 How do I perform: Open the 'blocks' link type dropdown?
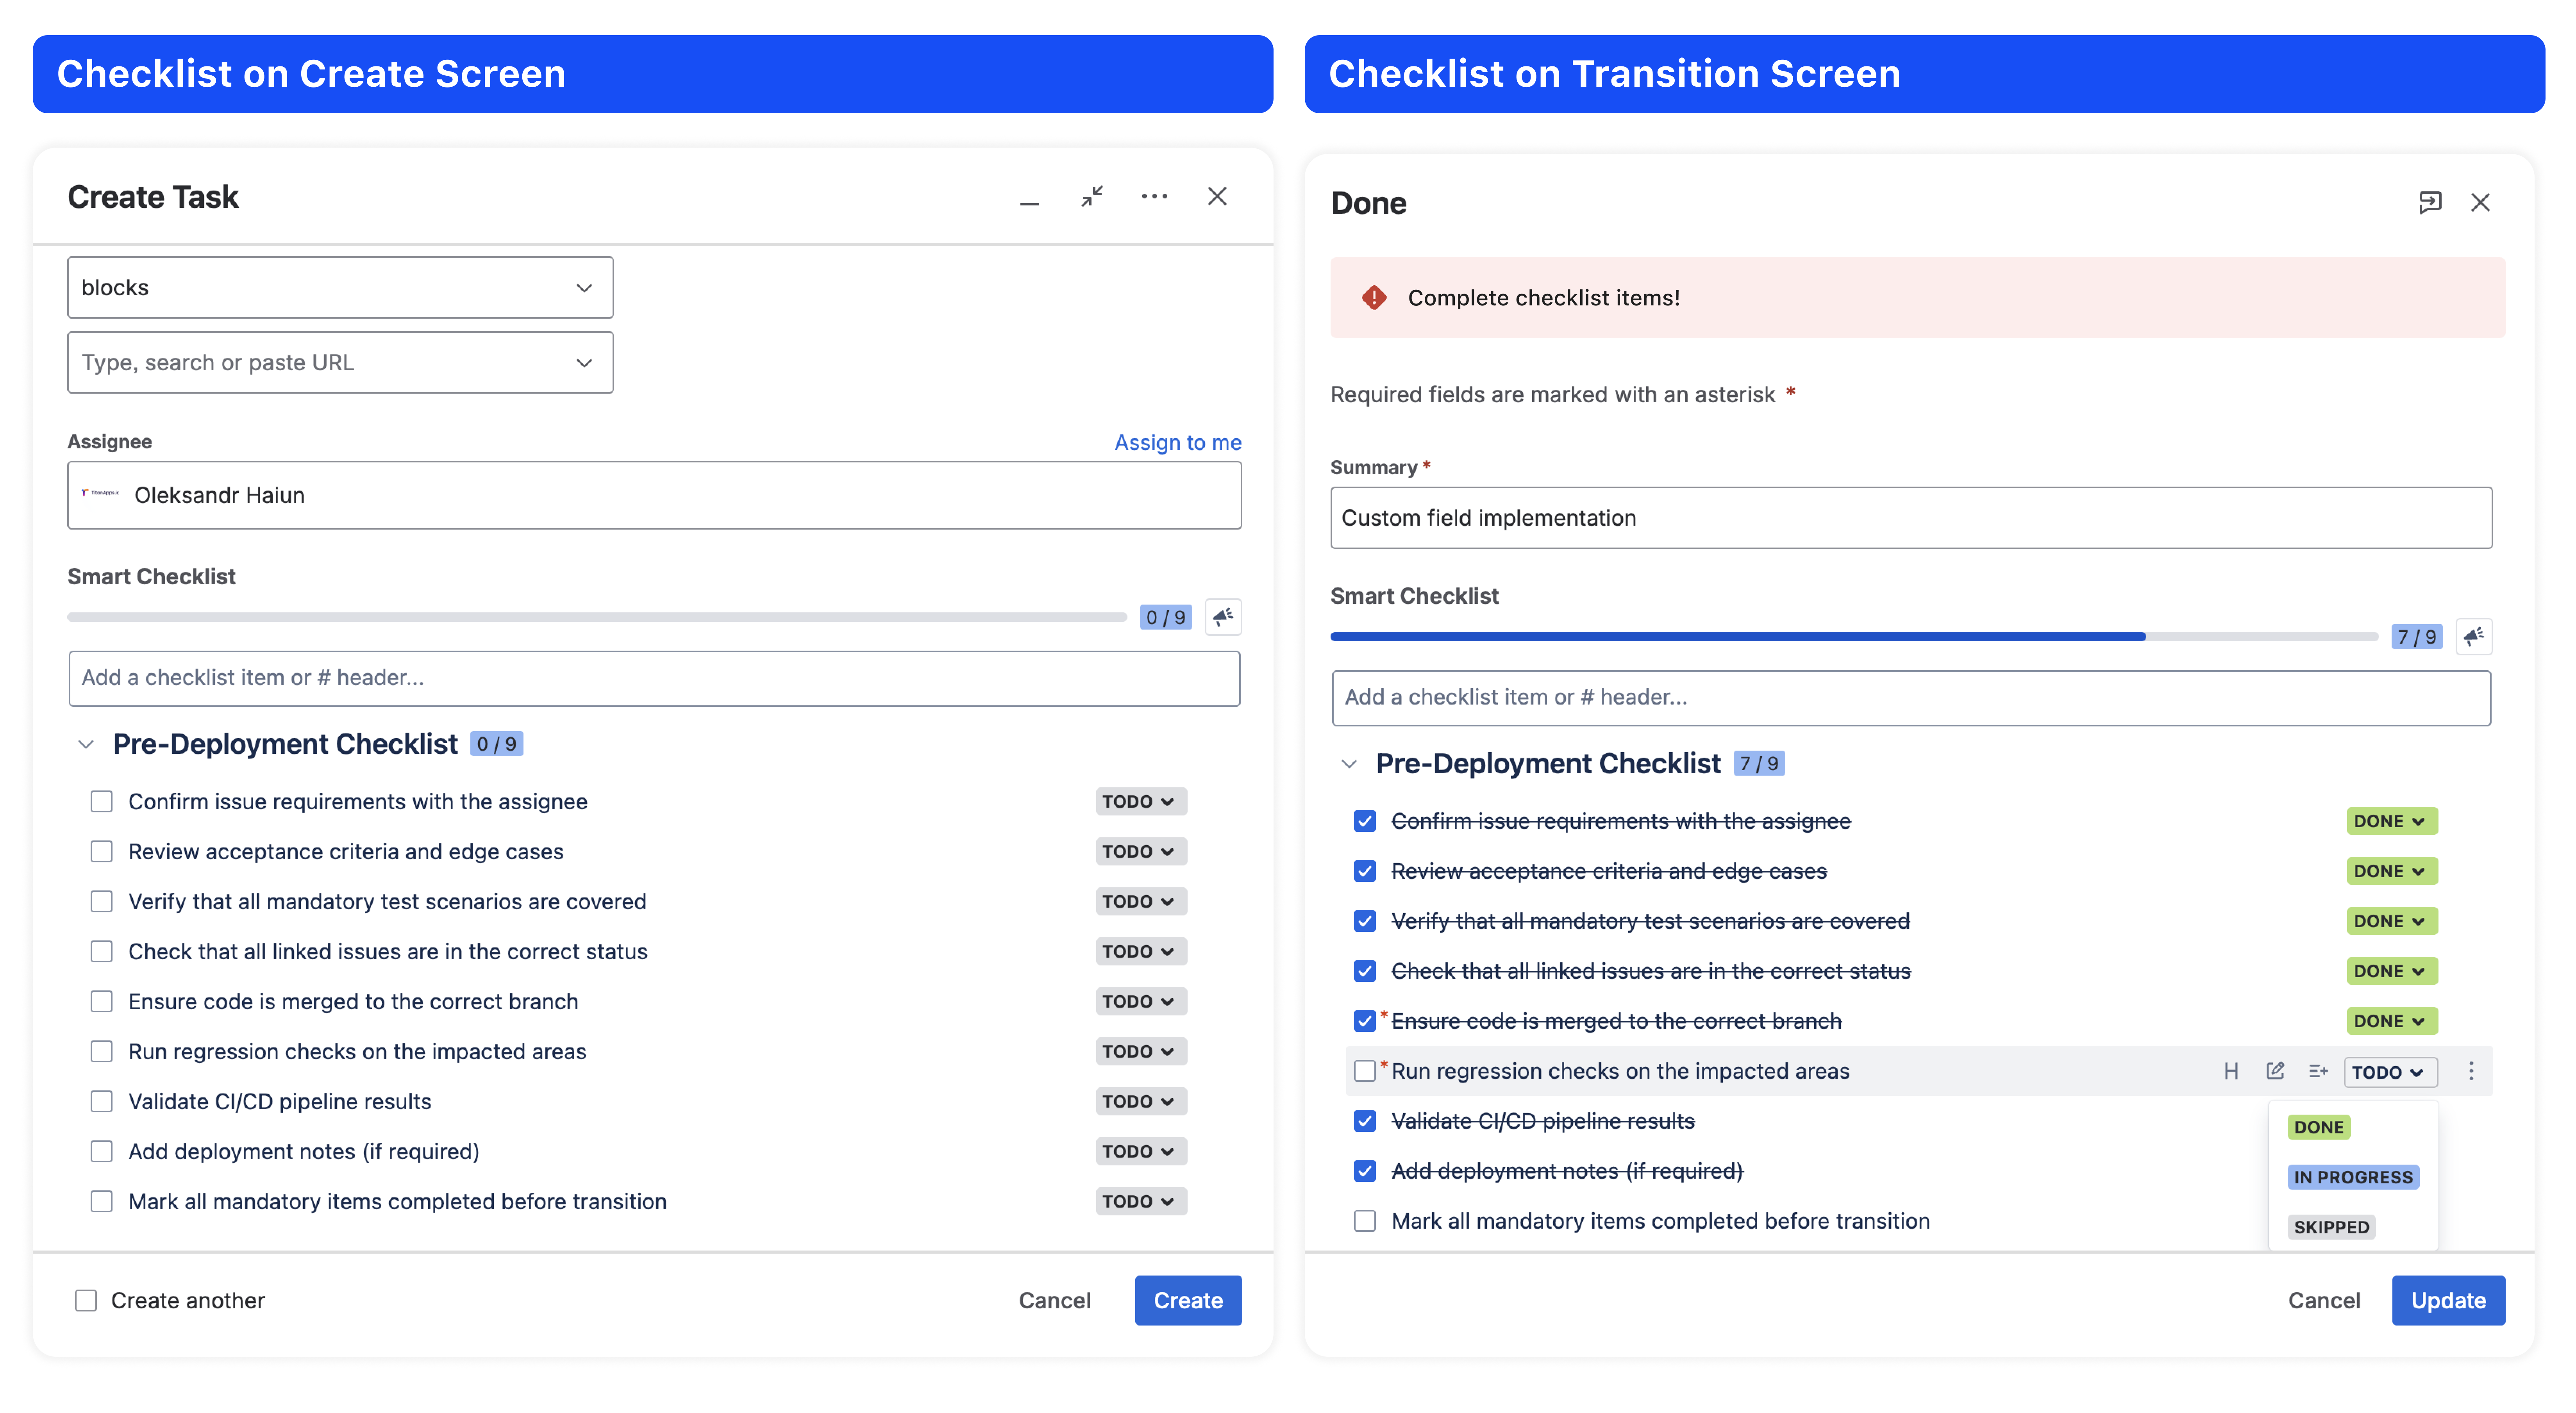tap(340, 288)
